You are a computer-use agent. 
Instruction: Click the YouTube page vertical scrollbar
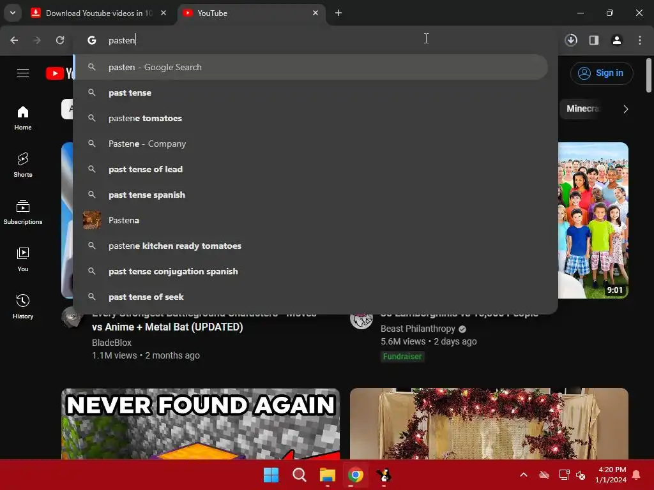tap(649, 75)
